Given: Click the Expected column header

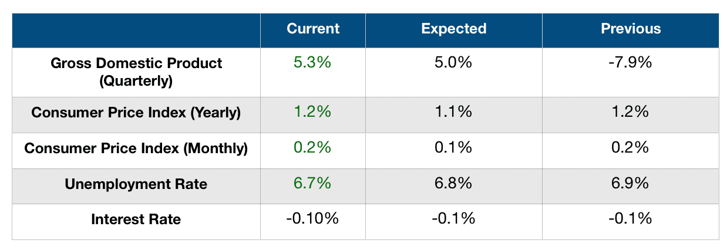Looking at the screenshot, I should click(x=454, y=29).
